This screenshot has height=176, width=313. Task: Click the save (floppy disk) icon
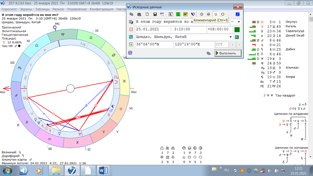point(155,14)
